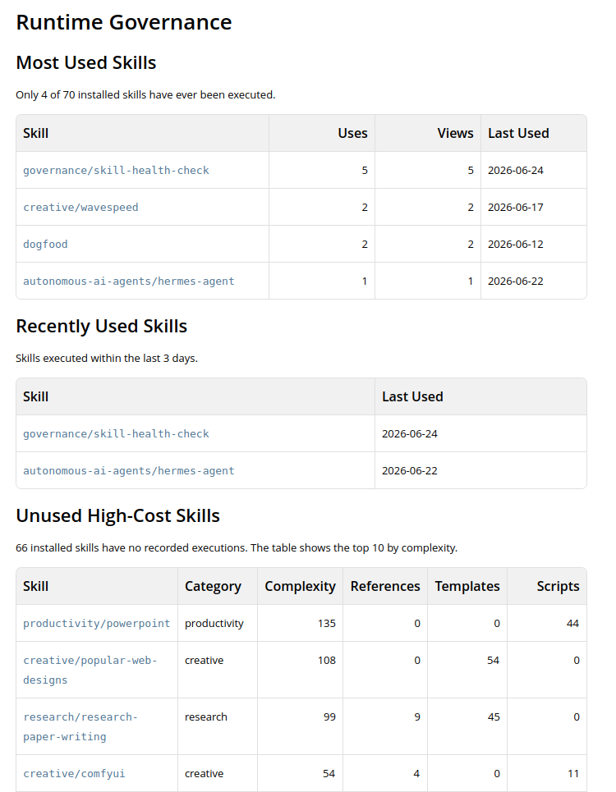Click Last Used header in Most Used table
Image resolution: width=616 pixels, height=792 pixels.
(x=518, y=133)
